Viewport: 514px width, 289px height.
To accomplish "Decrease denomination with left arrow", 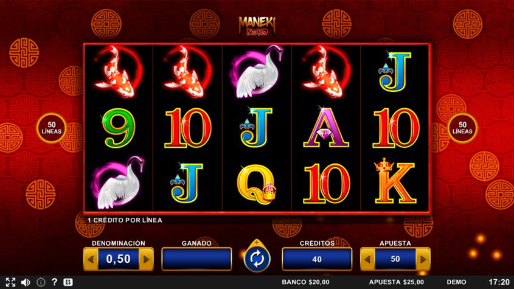I will pyautogui.click(x=91, y=259).
